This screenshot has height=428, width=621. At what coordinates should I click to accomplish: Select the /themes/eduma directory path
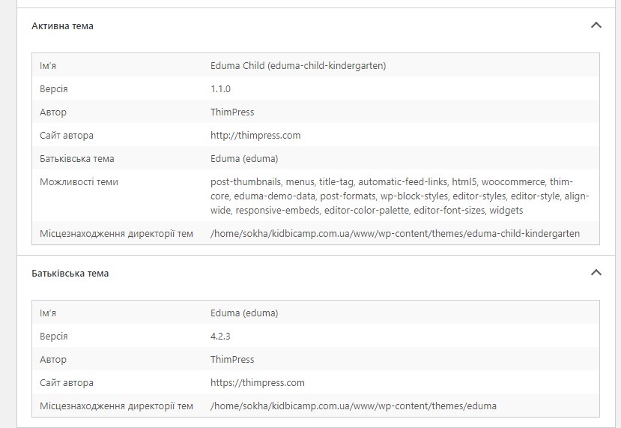354,406
